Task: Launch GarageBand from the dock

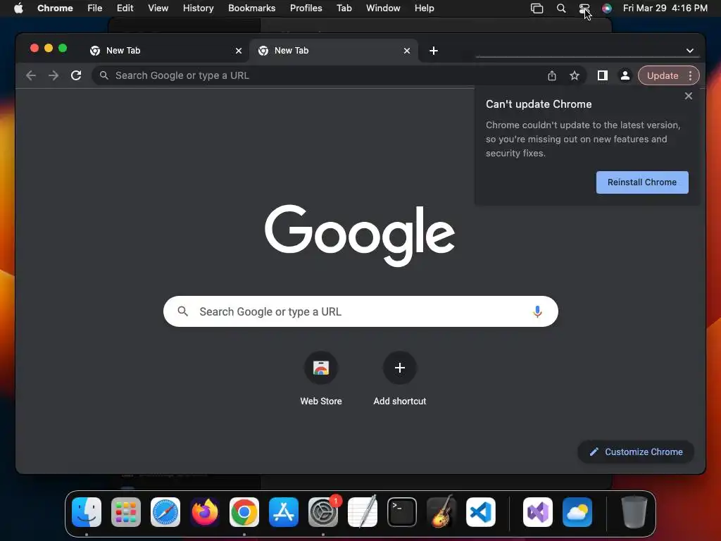Action: point(441,512)
